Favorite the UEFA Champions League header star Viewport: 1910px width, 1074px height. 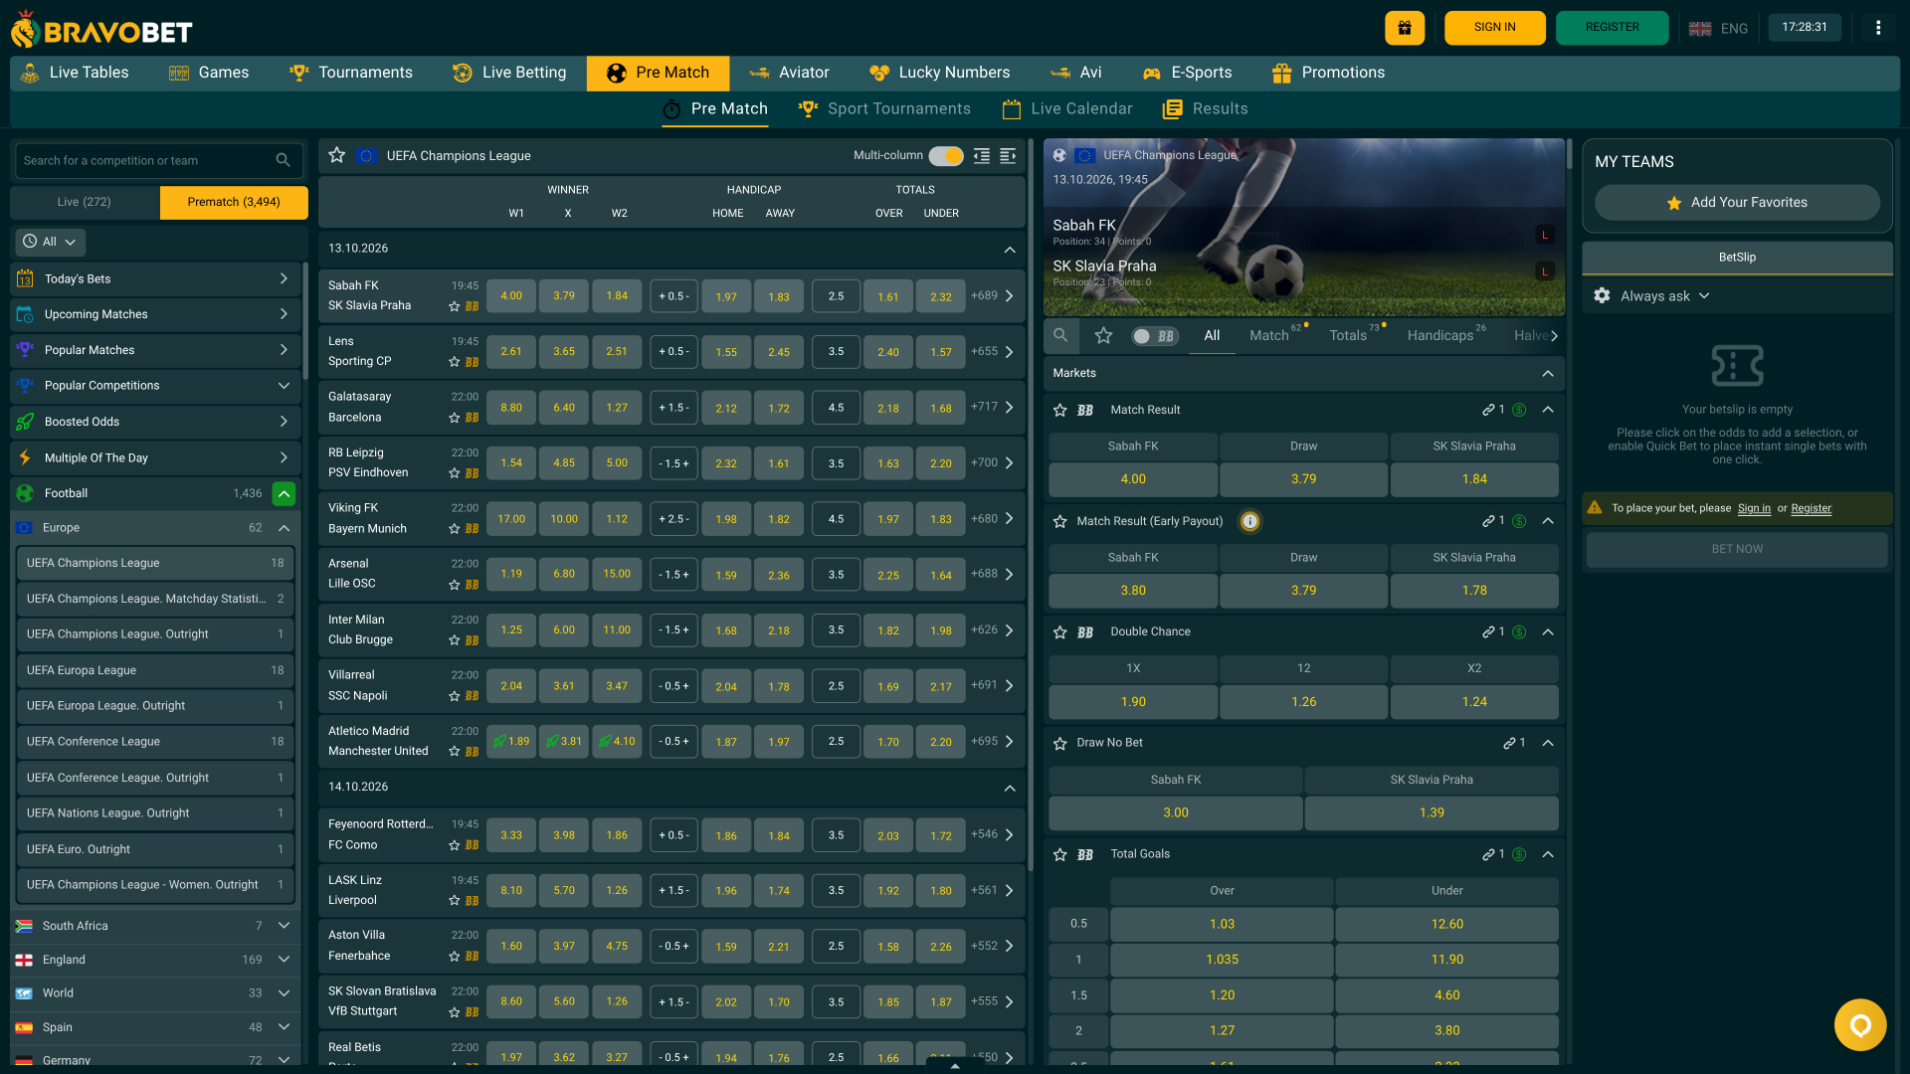337,155
